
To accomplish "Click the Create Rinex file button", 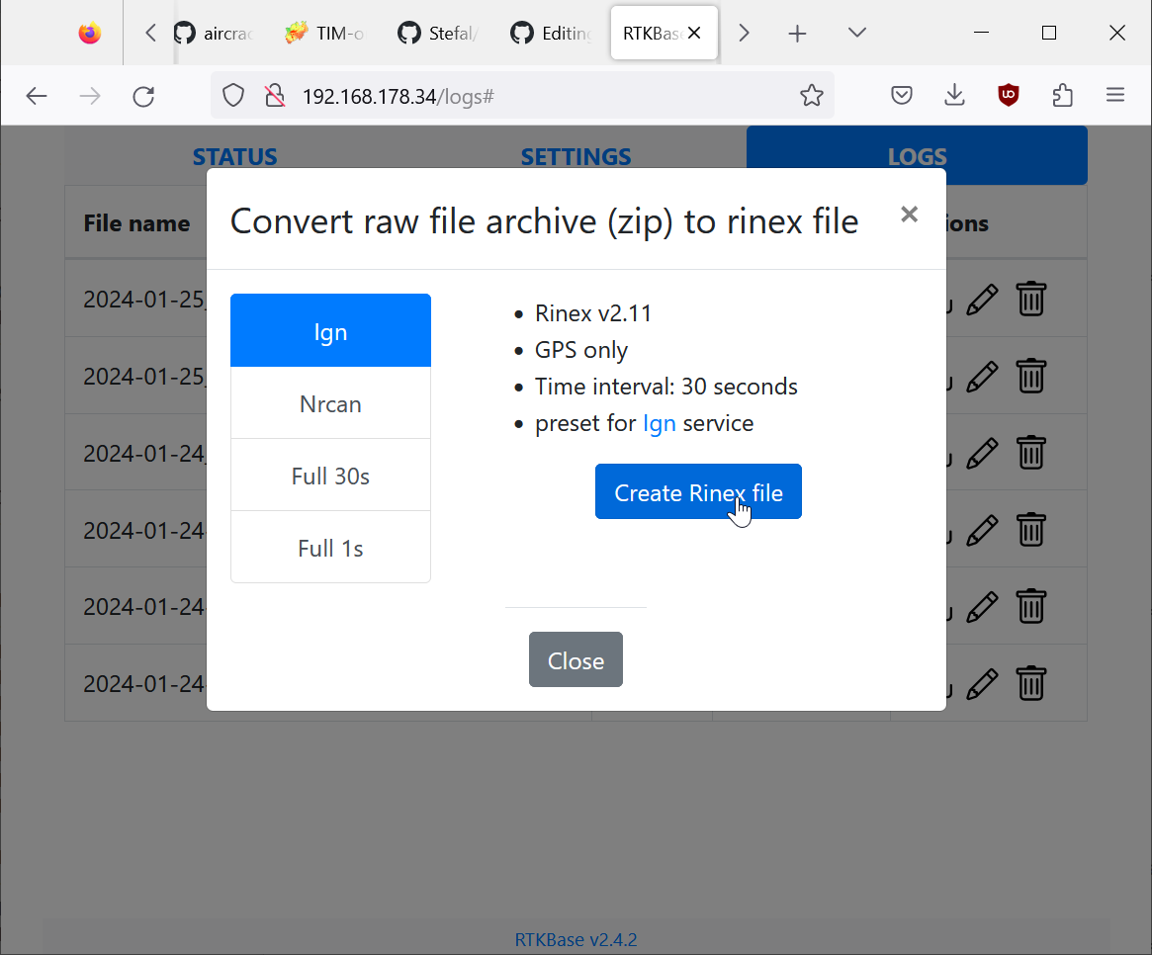I will [697, 491].
